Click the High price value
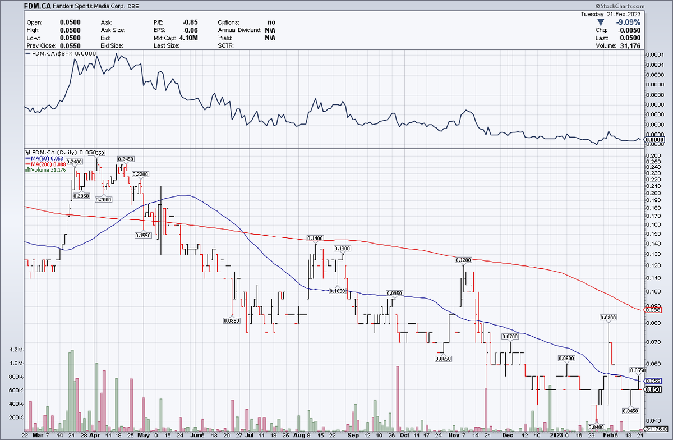This screenshot has height=440, width=673. point(70,29)
